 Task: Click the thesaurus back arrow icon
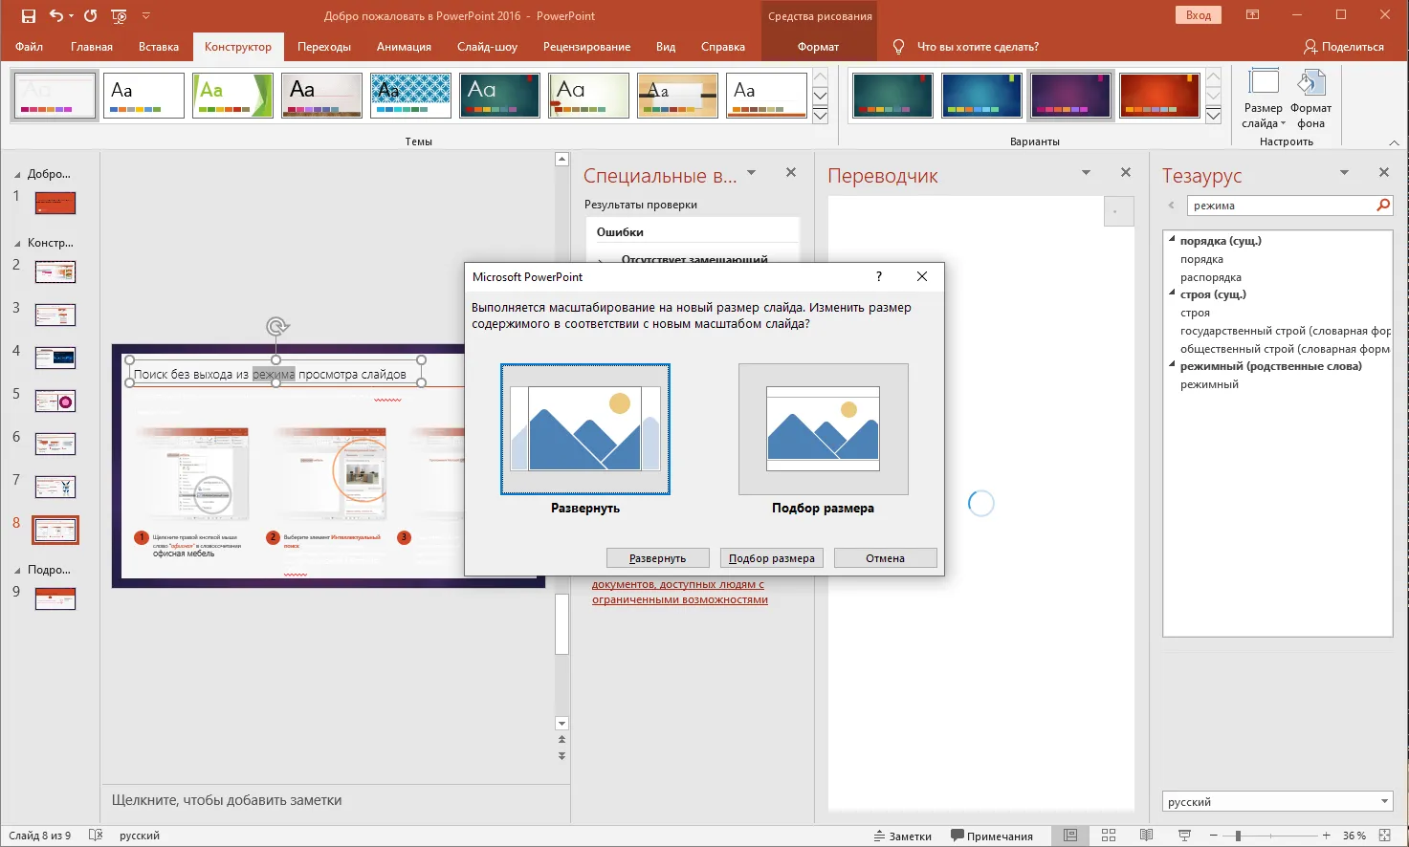tap(1172, 206)
